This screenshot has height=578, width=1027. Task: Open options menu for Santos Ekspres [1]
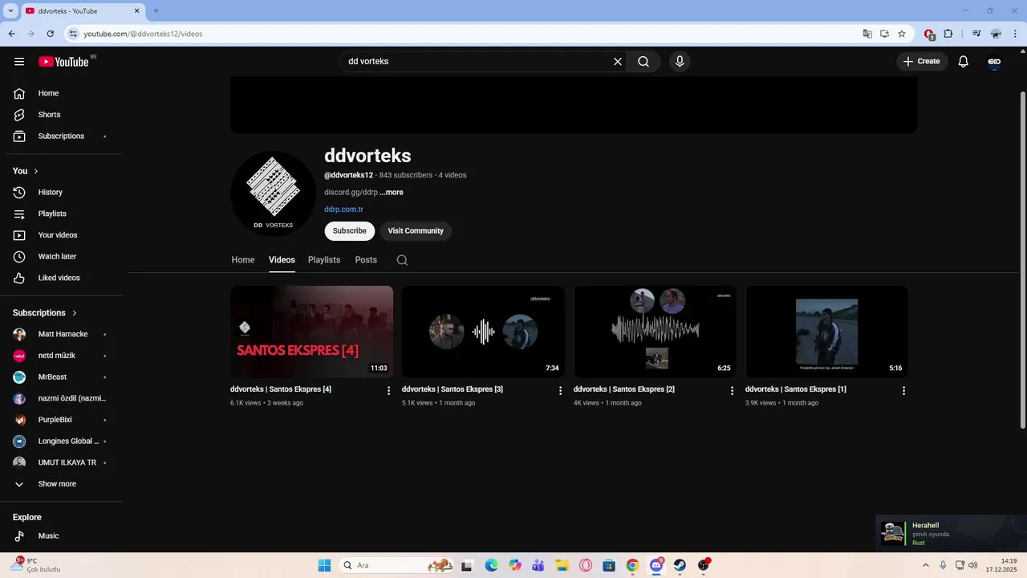click(x=903, y=391)
